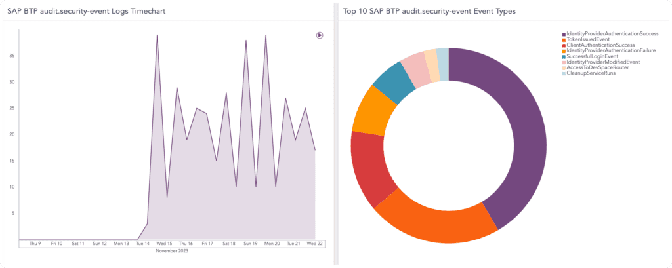Image resolution: width=672 pixels, height=268 pixels.
Task: Select the AccessToDevSpaceRouter legend label
Action: tap(597, 67)
